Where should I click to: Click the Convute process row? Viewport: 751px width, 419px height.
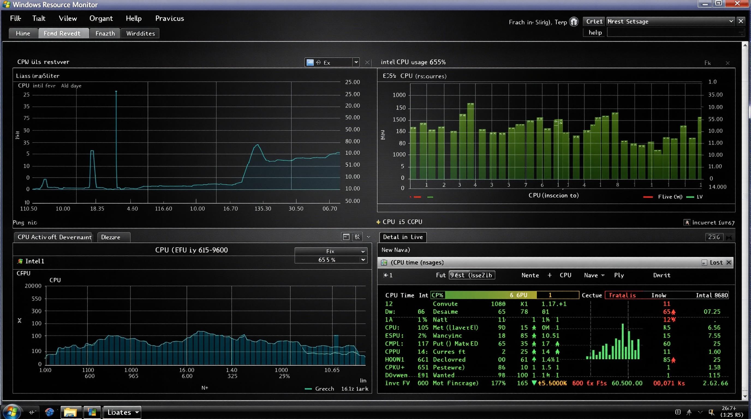556,304
